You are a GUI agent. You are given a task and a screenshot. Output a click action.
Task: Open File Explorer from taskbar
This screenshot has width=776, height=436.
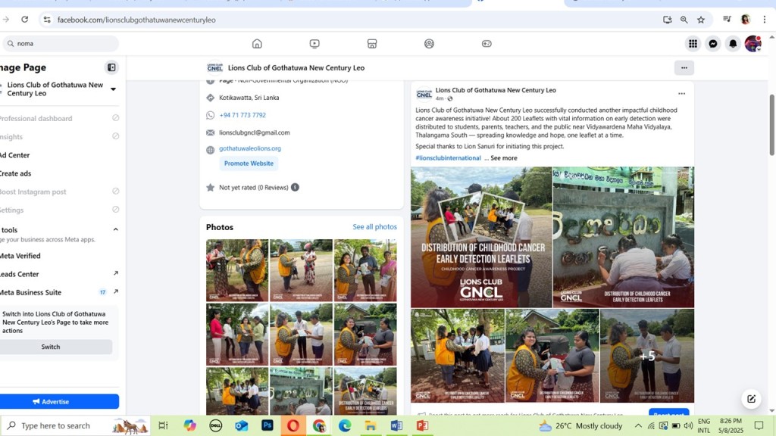370,425
